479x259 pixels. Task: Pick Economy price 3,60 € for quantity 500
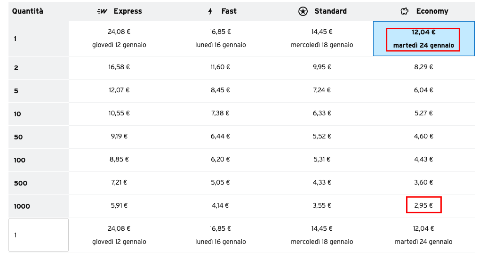423,182
